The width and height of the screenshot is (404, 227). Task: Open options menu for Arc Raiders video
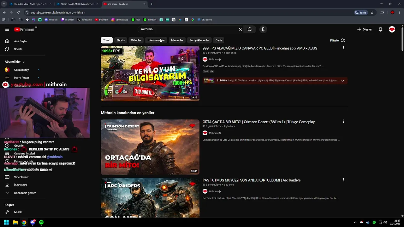[343, 180]
